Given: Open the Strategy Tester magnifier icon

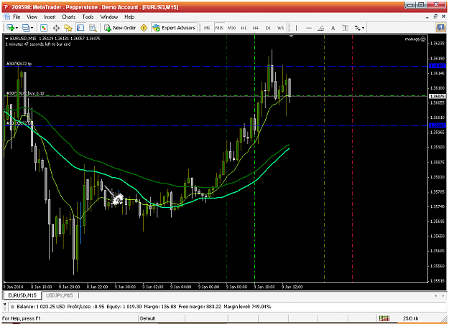Looking at the screenshot, I should pyautogui.click(x=93, y=28).
